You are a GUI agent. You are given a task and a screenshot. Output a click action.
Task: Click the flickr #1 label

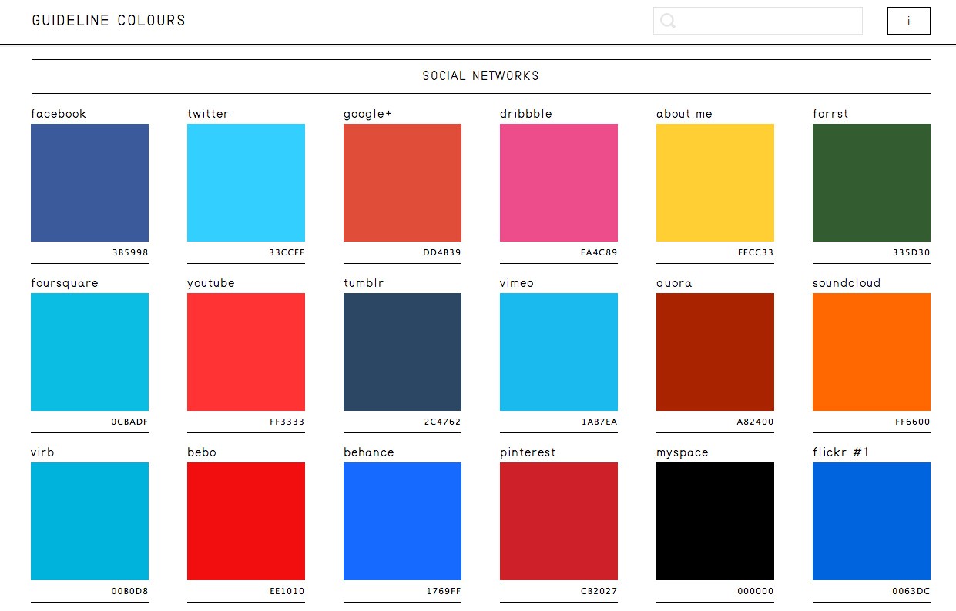pyautogui.click(x=840, y=452)
